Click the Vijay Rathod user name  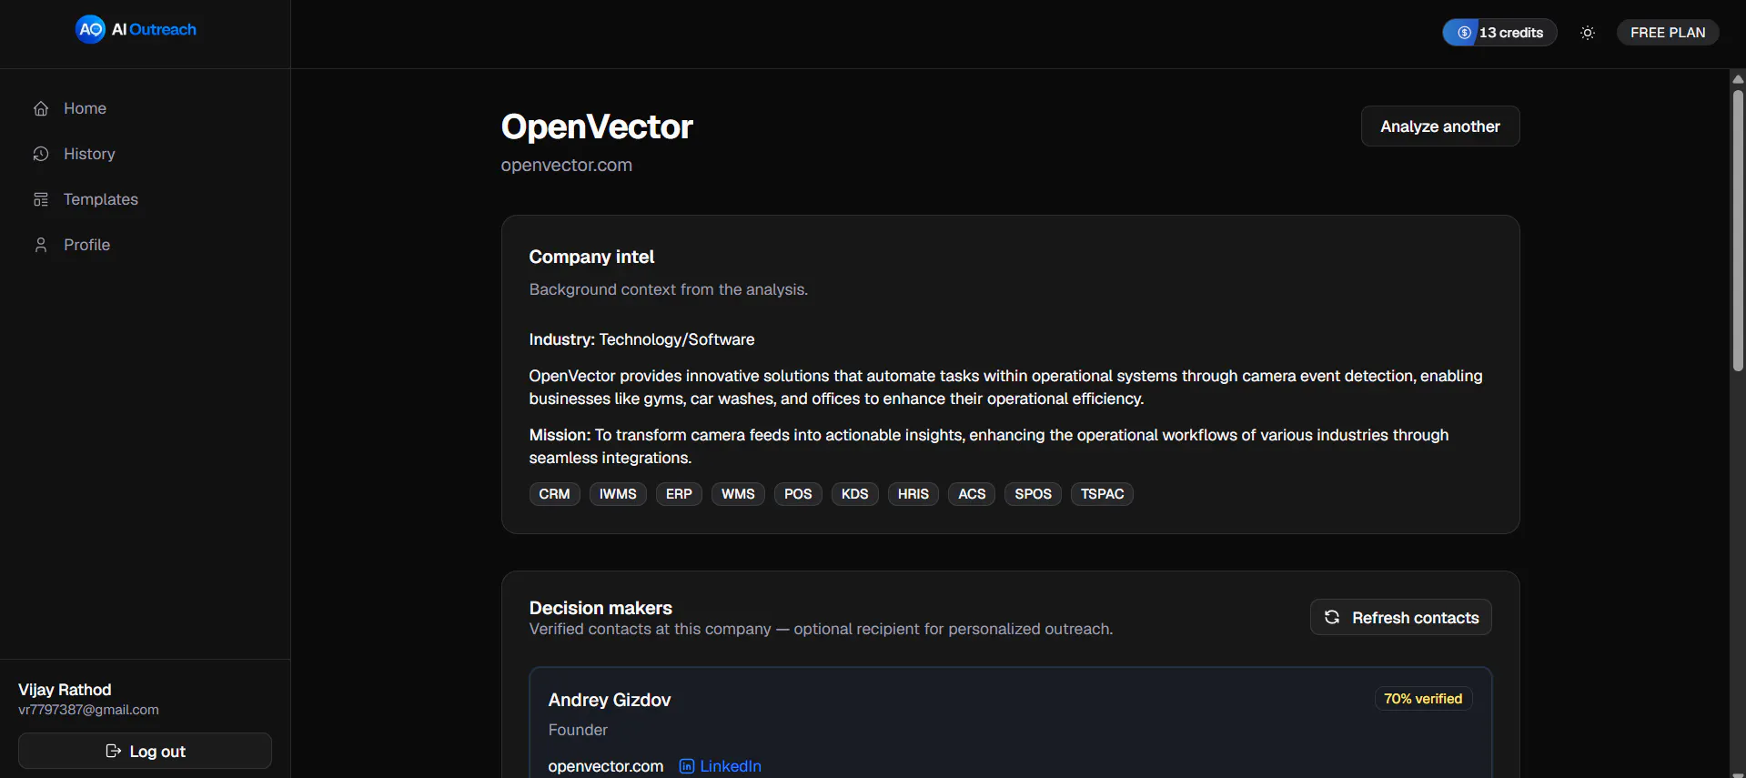tap(65, 690)
